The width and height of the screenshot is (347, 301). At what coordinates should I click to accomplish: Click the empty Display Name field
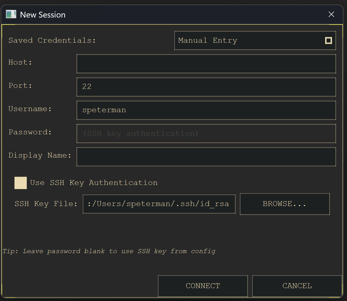[x=206, y=157]
